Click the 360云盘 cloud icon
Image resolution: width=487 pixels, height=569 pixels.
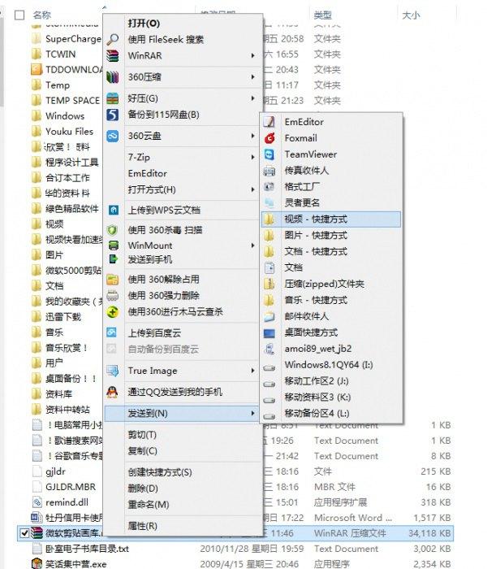point(112,136)
